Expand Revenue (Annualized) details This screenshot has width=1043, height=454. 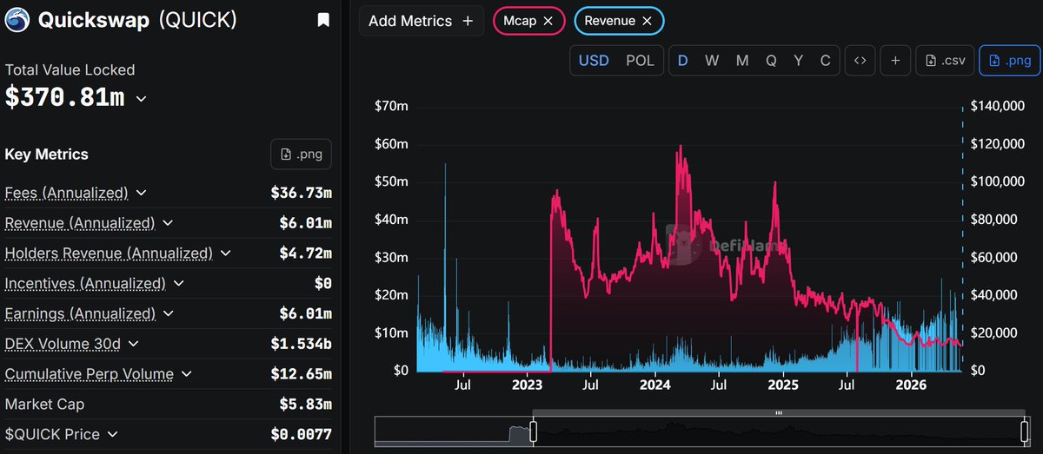(168, 224)
